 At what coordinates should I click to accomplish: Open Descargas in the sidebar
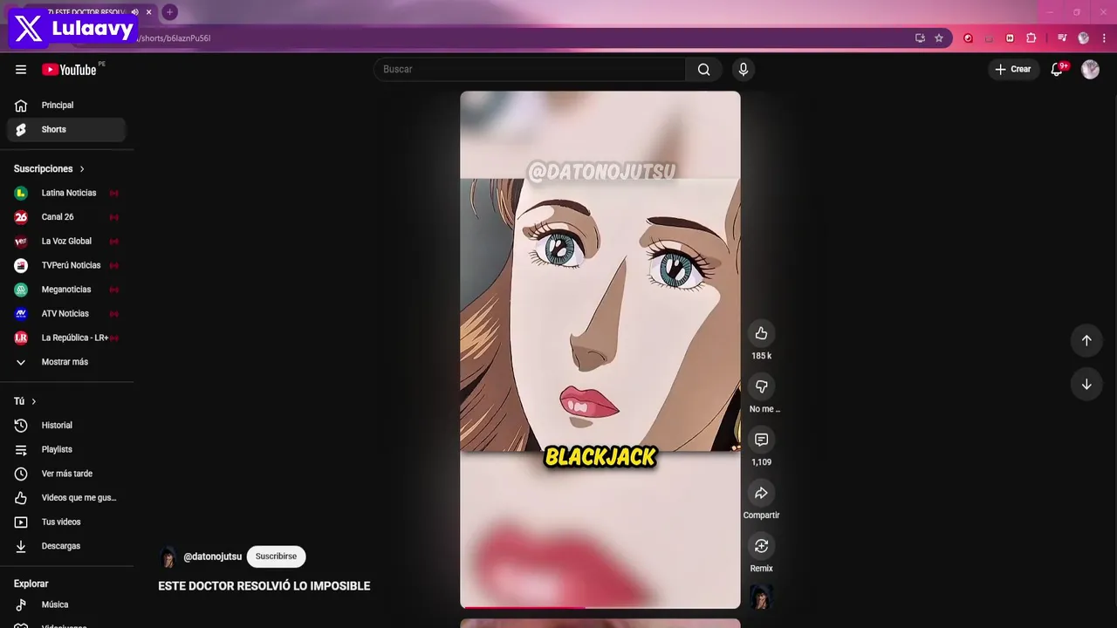(66, 546)
